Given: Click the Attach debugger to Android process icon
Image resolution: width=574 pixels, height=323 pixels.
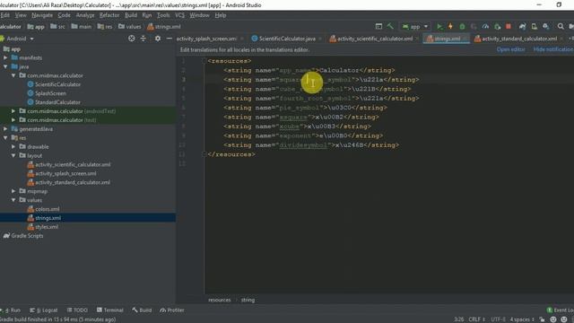Looking at the screenshot, I should (497, 26).
